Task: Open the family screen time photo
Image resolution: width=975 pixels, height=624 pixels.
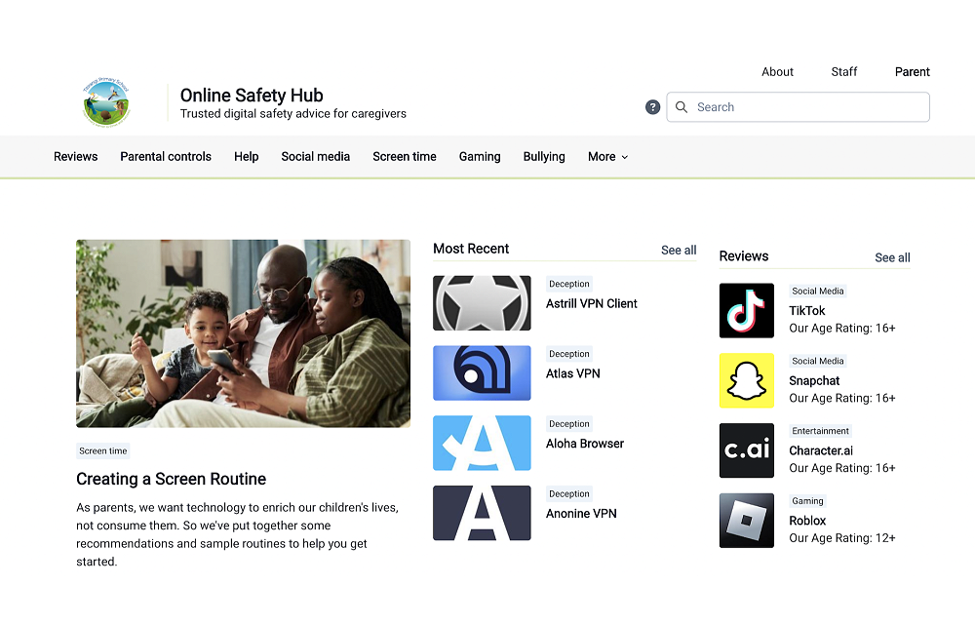Action: [243, 333]
